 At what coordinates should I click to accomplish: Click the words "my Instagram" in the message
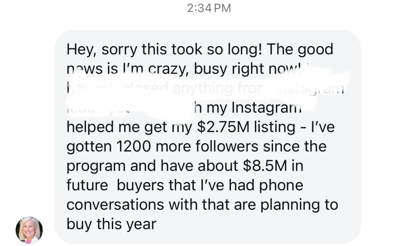[253, 109]
